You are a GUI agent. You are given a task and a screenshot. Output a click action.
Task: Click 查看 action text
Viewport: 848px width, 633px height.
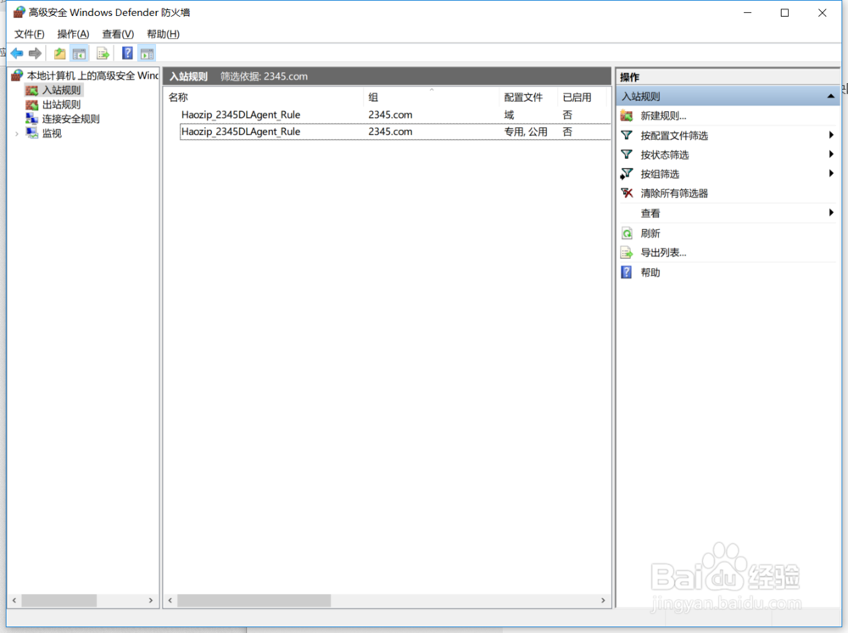coord(650,213)
